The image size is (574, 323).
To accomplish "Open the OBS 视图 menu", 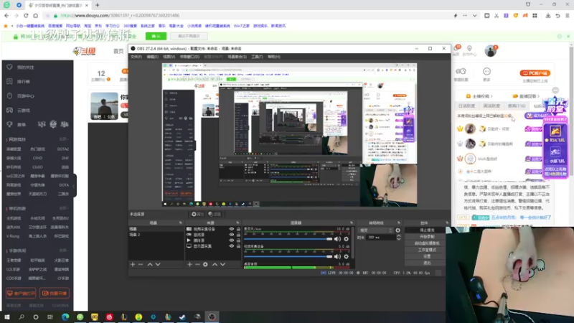I will pos(169,57).
